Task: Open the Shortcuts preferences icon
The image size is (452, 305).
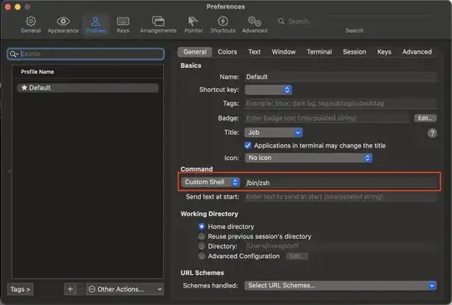Action: pyautogui.click(x=223, y=21)
